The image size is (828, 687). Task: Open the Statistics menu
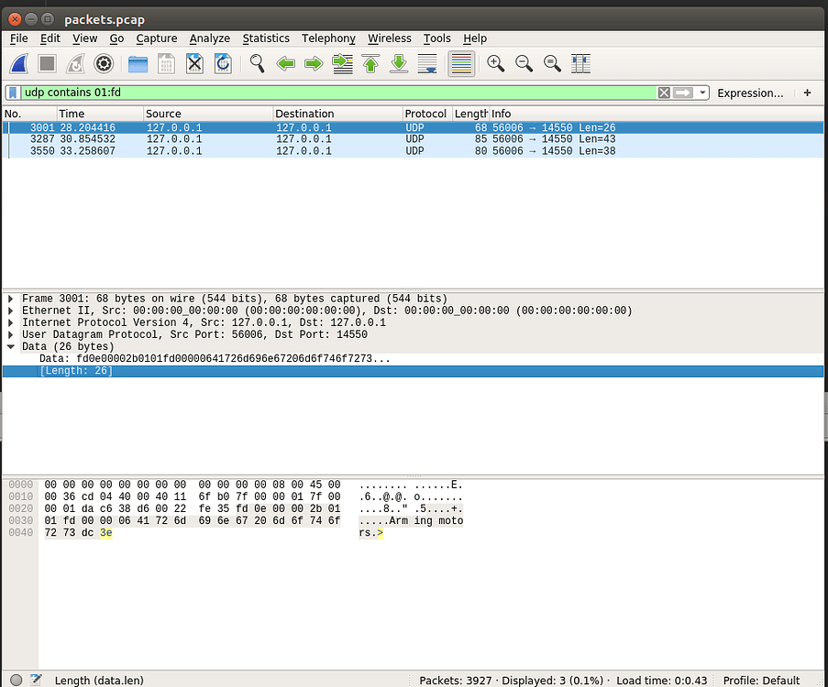(266, 38)
